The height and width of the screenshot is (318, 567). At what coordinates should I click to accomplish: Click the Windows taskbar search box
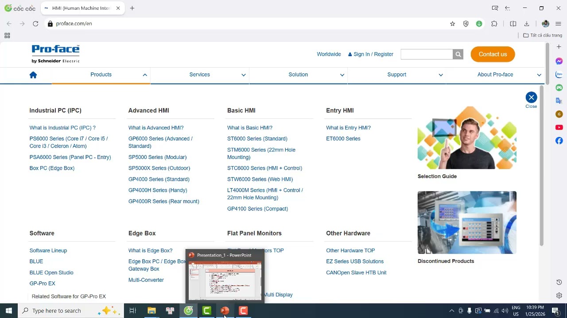click(x=71, y=310)
